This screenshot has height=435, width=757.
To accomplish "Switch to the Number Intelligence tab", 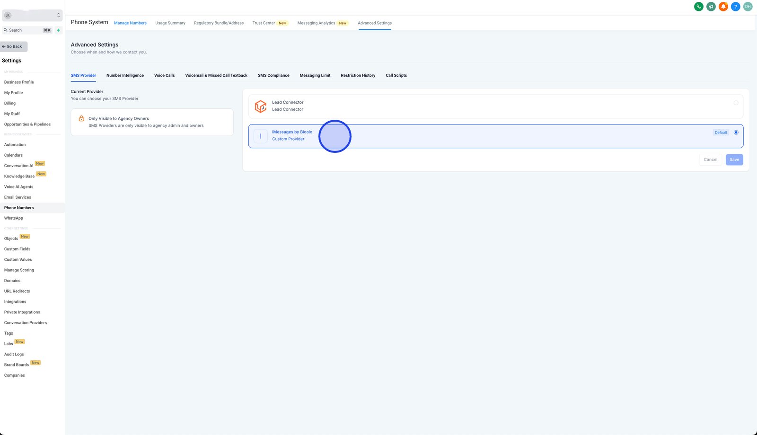I will click(125, 75).
